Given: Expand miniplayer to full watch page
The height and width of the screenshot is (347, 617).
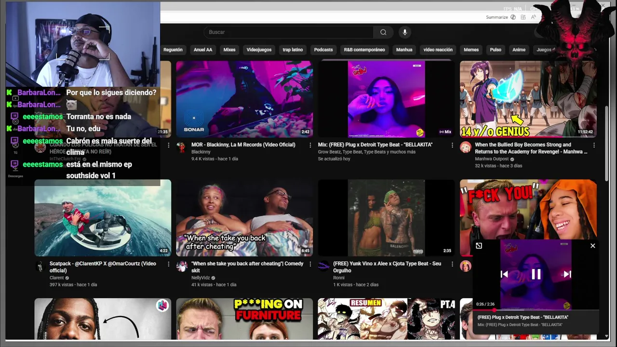Looking at the screenshot, I should pyautogui.click(x=479, y=246).
